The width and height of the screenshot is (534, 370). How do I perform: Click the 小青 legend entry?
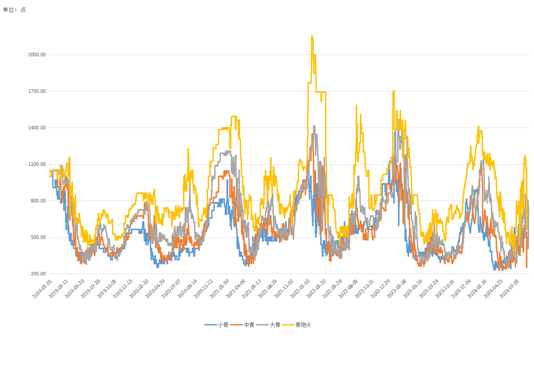(223, 325)
